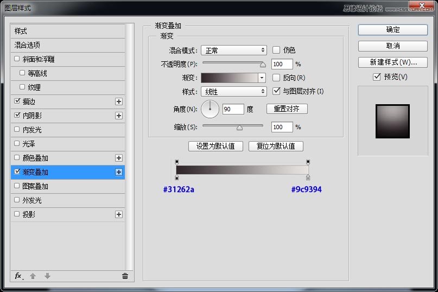Add another 颜色叠加 effect with plus icon
Screen dimensions: 438x292
tap(119, 158)
